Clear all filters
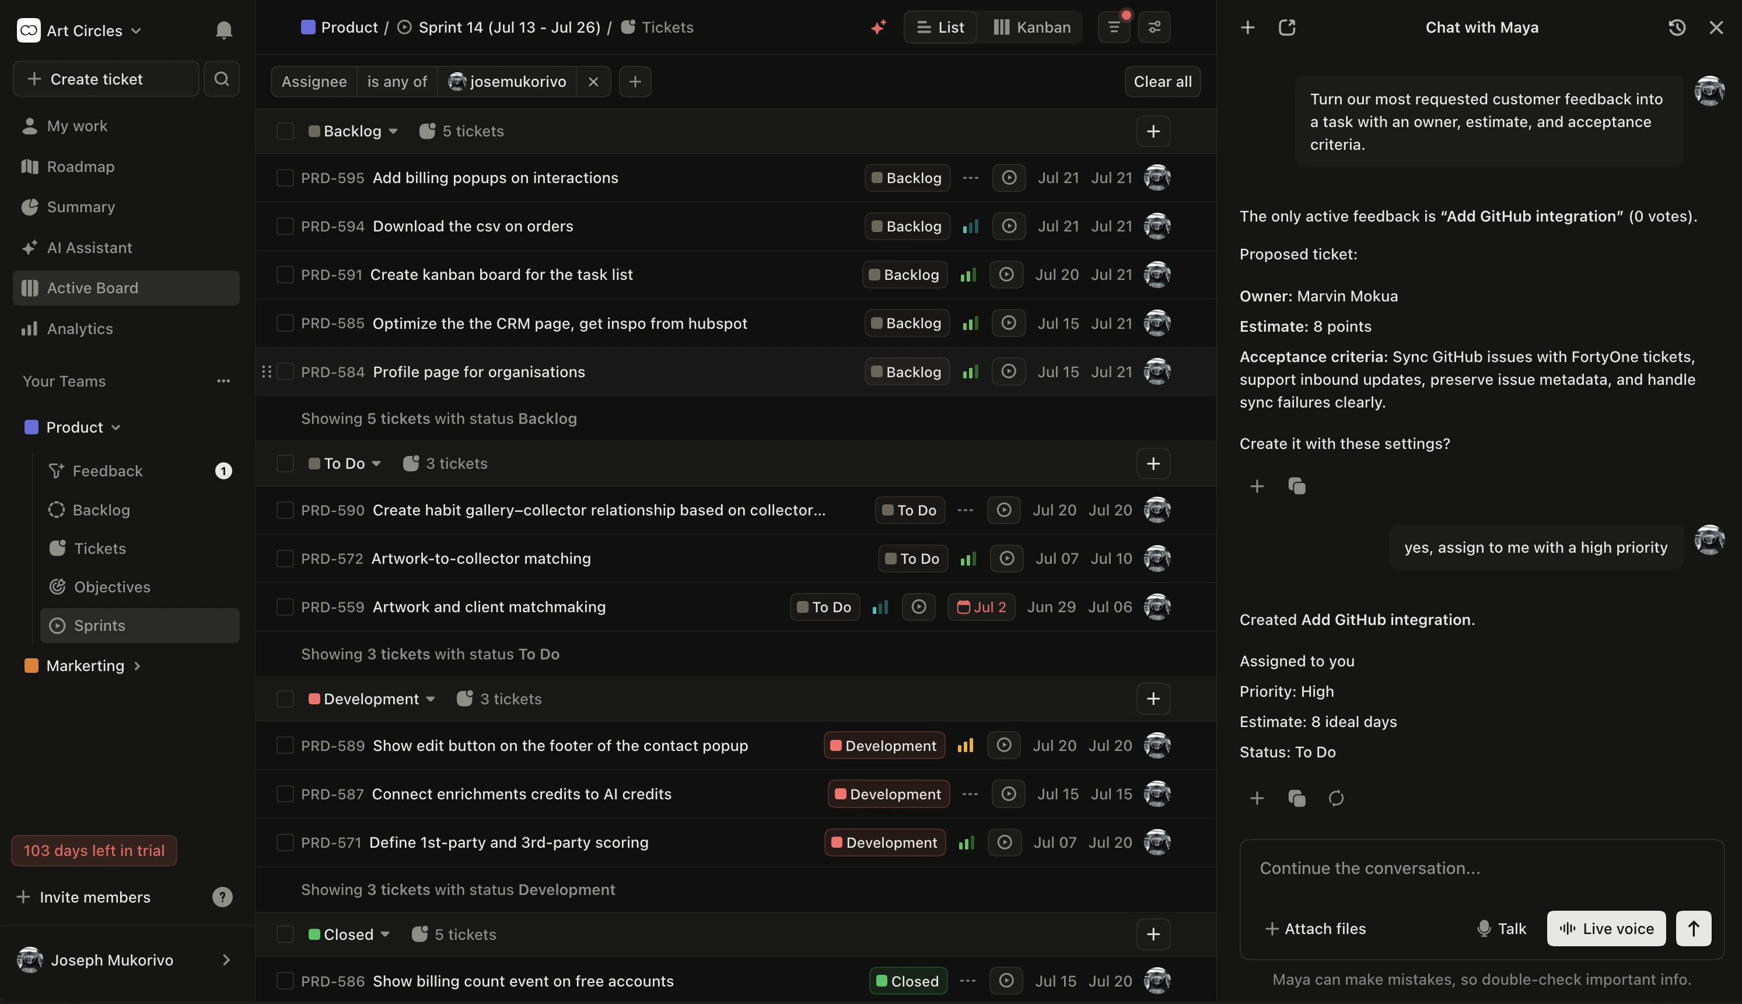Image resolution: width=1742 pixels, height=1004 pixels. coord(1163,82)
